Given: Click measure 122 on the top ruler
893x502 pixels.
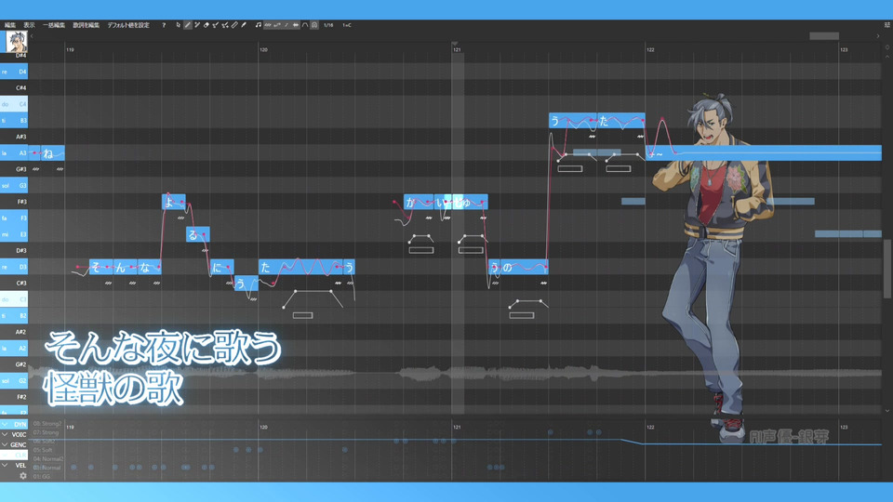Looking at the screenshot, I should point(650,50).
